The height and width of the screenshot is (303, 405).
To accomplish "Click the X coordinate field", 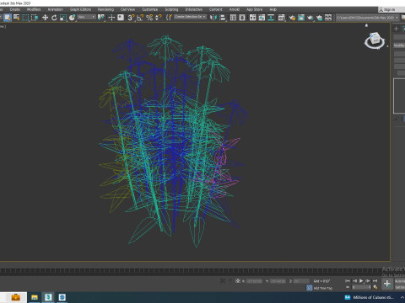I will pos(255,281).
